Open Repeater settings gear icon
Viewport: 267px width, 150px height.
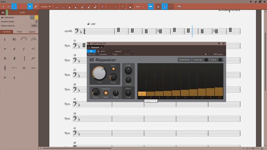(x=206, y=54)
